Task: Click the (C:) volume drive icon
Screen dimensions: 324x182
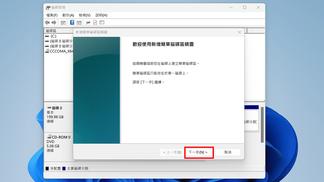Action: [47, 36]
